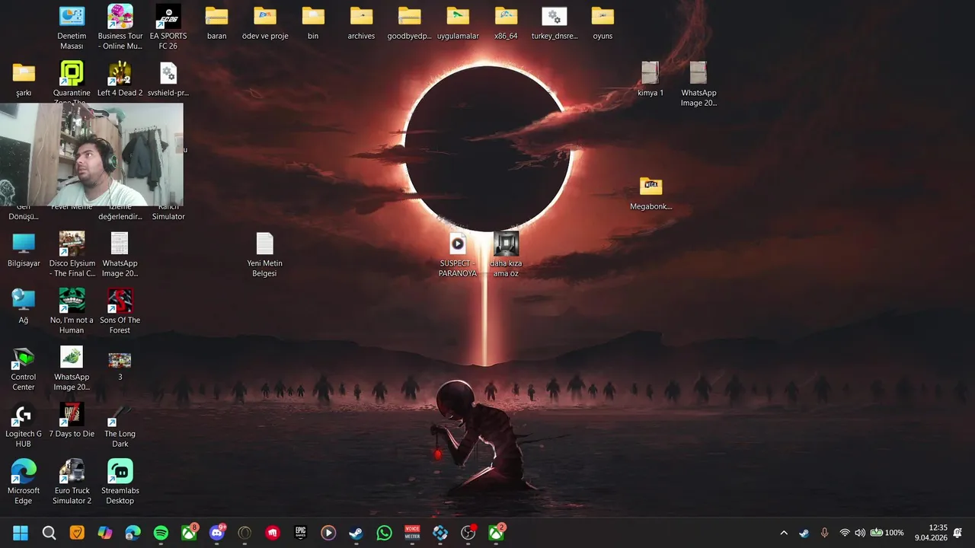
Task: Expand hidden system tray icons
Action: click(x=784, y=533)
